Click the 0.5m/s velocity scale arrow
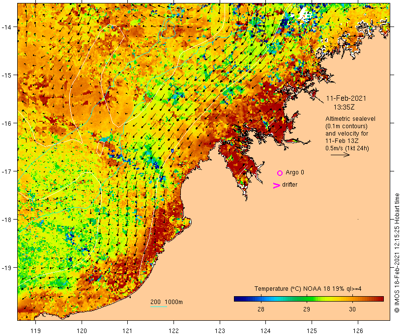Viewport: 403px width, 334px height. pyautogui.click(x=340, y=155)
